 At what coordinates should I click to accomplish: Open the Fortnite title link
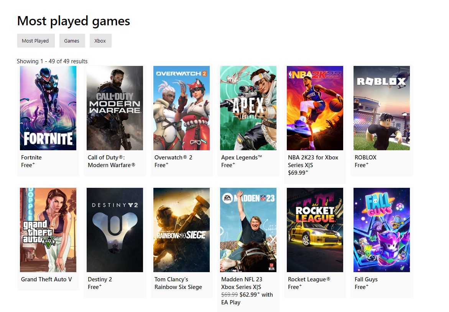[x=31, y=158]
